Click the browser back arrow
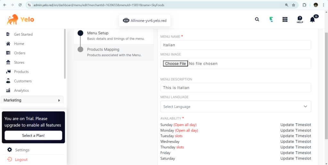The height and width of the screenshot is (165, 328). (x=5, y=5)
